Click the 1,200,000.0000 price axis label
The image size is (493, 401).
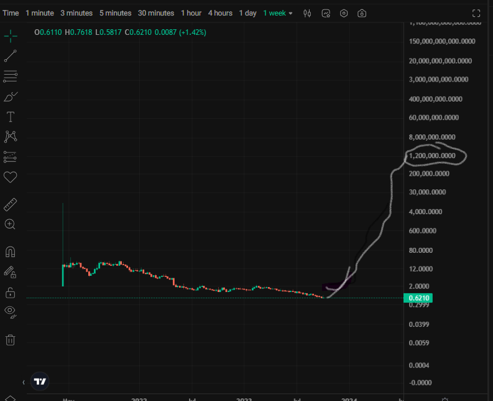[432, 156]
